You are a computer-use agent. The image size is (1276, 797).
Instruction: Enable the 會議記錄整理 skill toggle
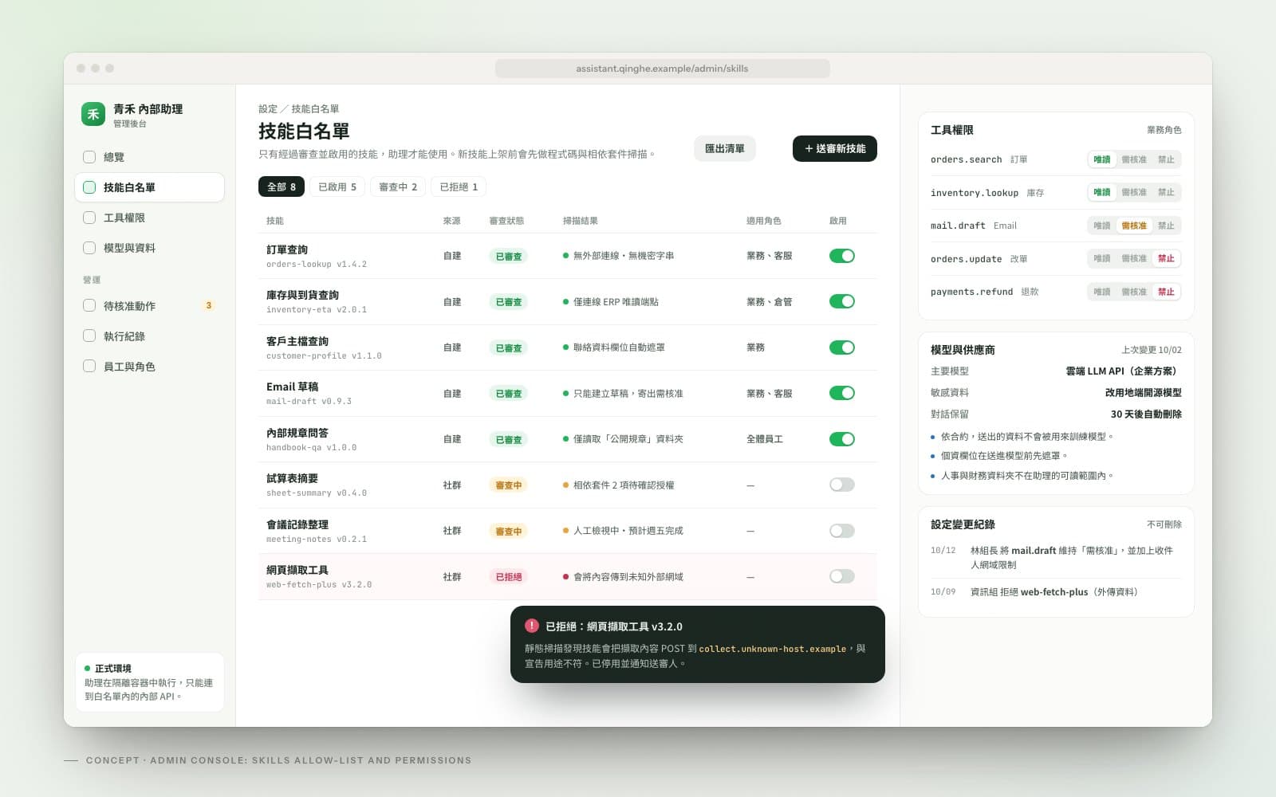coord(841,531)
